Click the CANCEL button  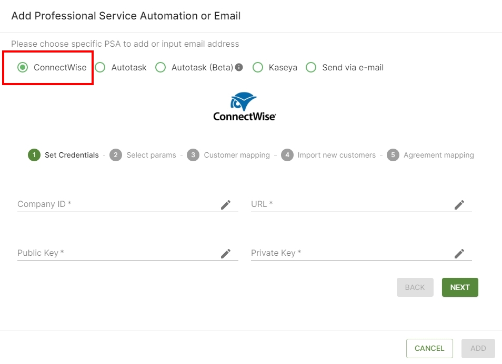429,348
